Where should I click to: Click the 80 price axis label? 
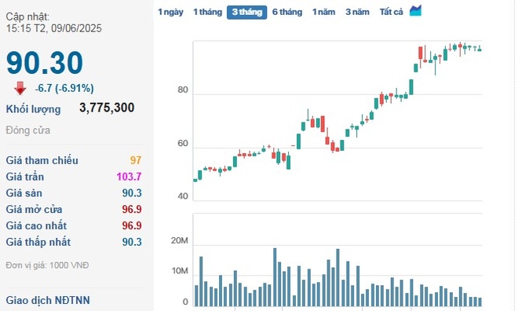(183, 90)
